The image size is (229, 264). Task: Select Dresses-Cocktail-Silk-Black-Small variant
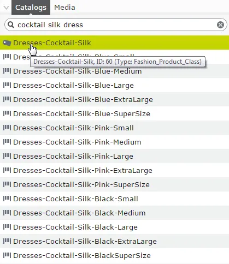point(114,199)
